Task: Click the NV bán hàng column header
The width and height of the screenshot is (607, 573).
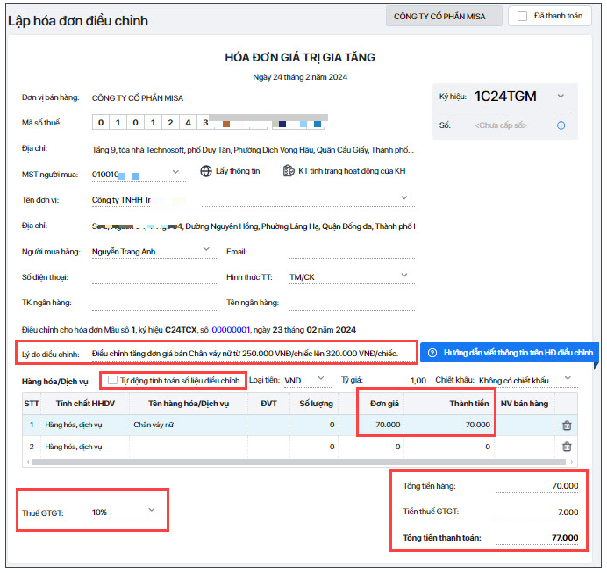Action: coord(525,404)
